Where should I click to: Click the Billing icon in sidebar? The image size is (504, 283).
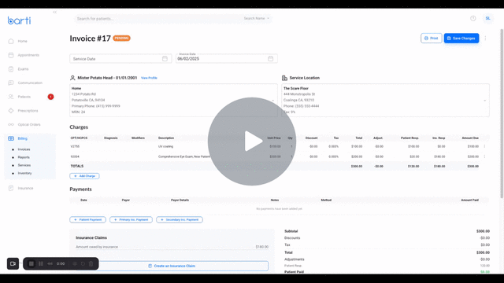point(11,138)
